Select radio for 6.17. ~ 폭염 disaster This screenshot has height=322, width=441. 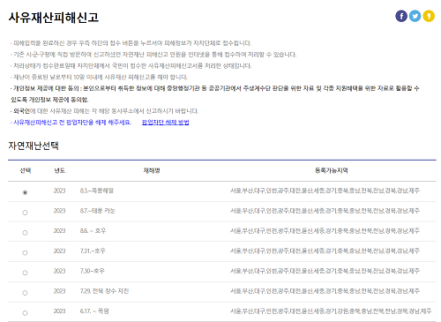[25, 313]
